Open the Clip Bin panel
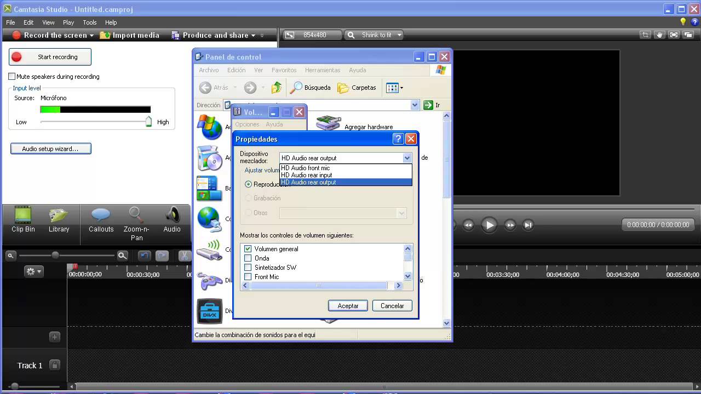The height and width of the screenshot is (394, 701). [x=23, y=220]
